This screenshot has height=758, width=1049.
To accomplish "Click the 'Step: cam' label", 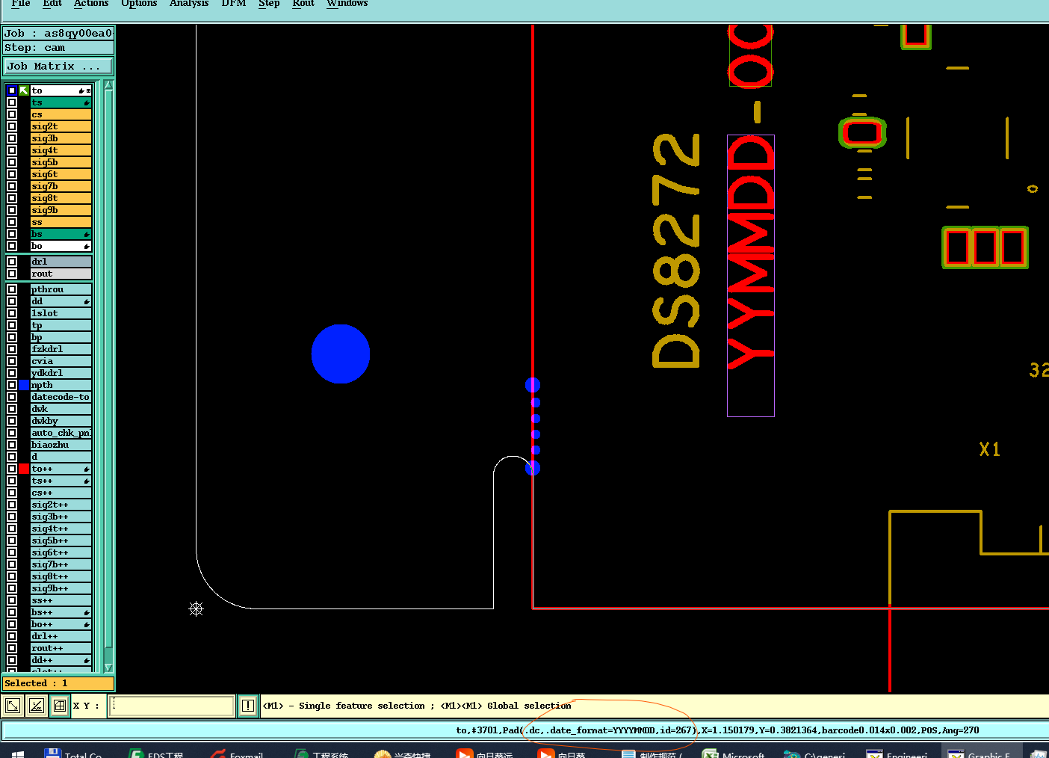I will (x=58, y=48).
